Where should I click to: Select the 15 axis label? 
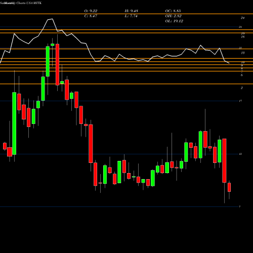[243, 53]
